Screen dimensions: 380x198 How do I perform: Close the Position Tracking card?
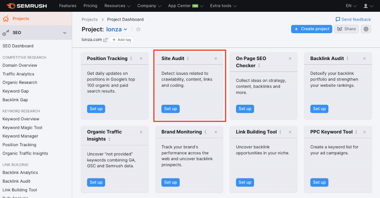tap(141, 59)
